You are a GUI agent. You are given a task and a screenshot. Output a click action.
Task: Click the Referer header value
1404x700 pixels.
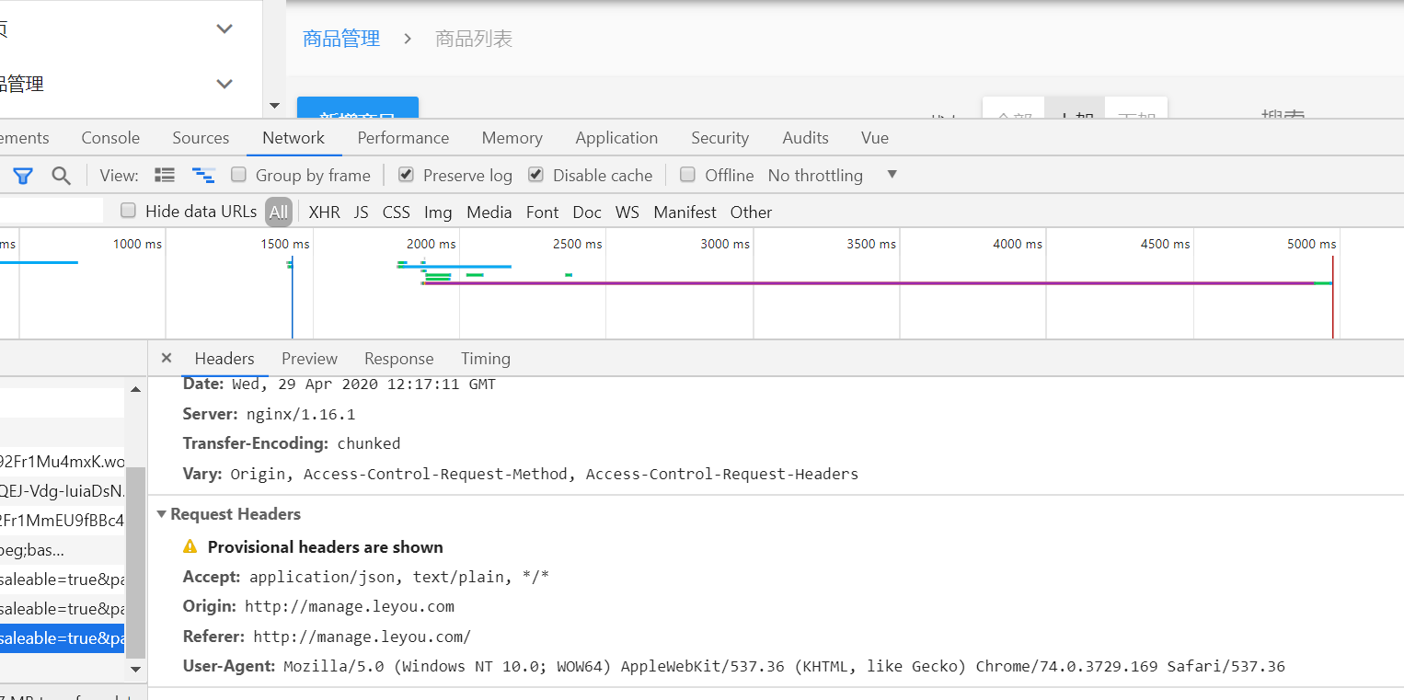[x=363, y=637]
